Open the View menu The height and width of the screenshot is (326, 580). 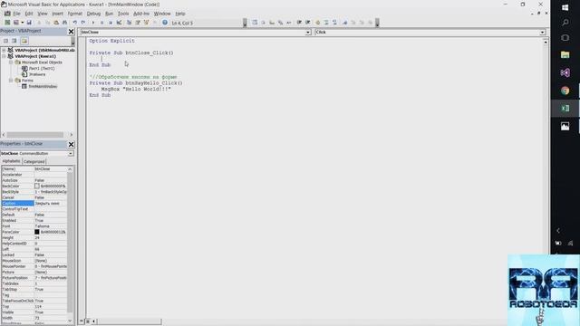coord(43,14)
